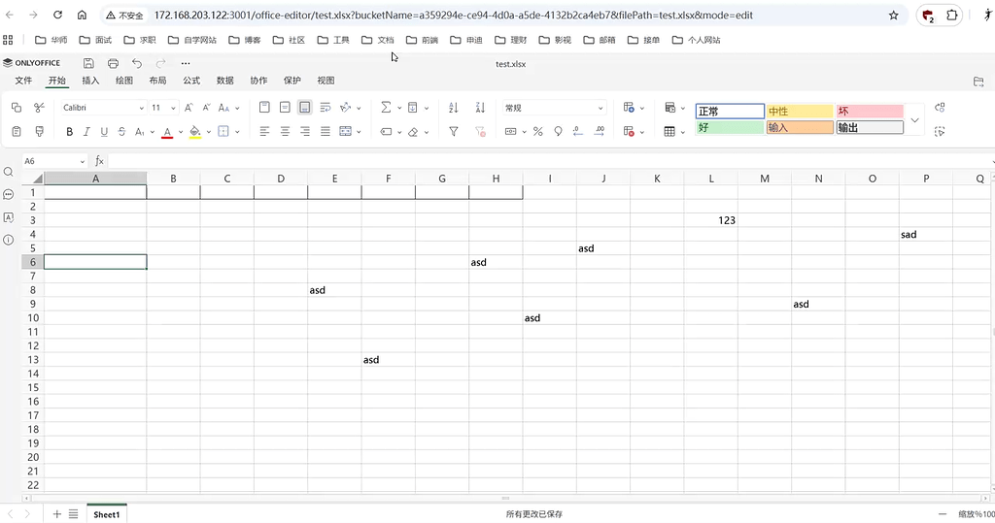
Task: Click the Redo arrow icon
Action: click(160, 63)
